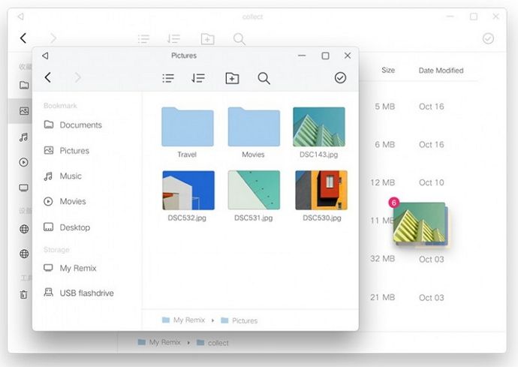Sort by Date Modified column header
The height and width of the screenshot is (367, 518).
pyautogui.click(x=441, y=71)
